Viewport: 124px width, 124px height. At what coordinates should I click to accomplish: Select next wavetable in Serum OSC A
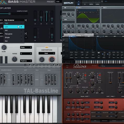pyautogui.click(x=99, y=10)
